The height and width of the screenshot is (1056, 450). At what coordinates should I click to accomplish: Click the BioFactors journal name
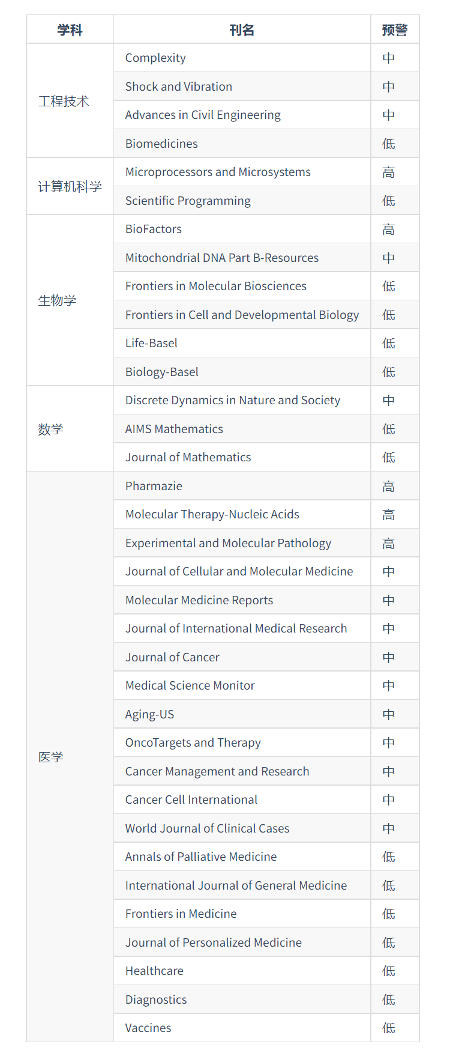pyautogui.click(x=153, y=229)
